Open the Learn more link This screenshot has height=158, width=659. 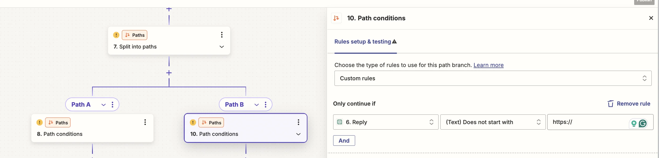[x=488, y=65]
